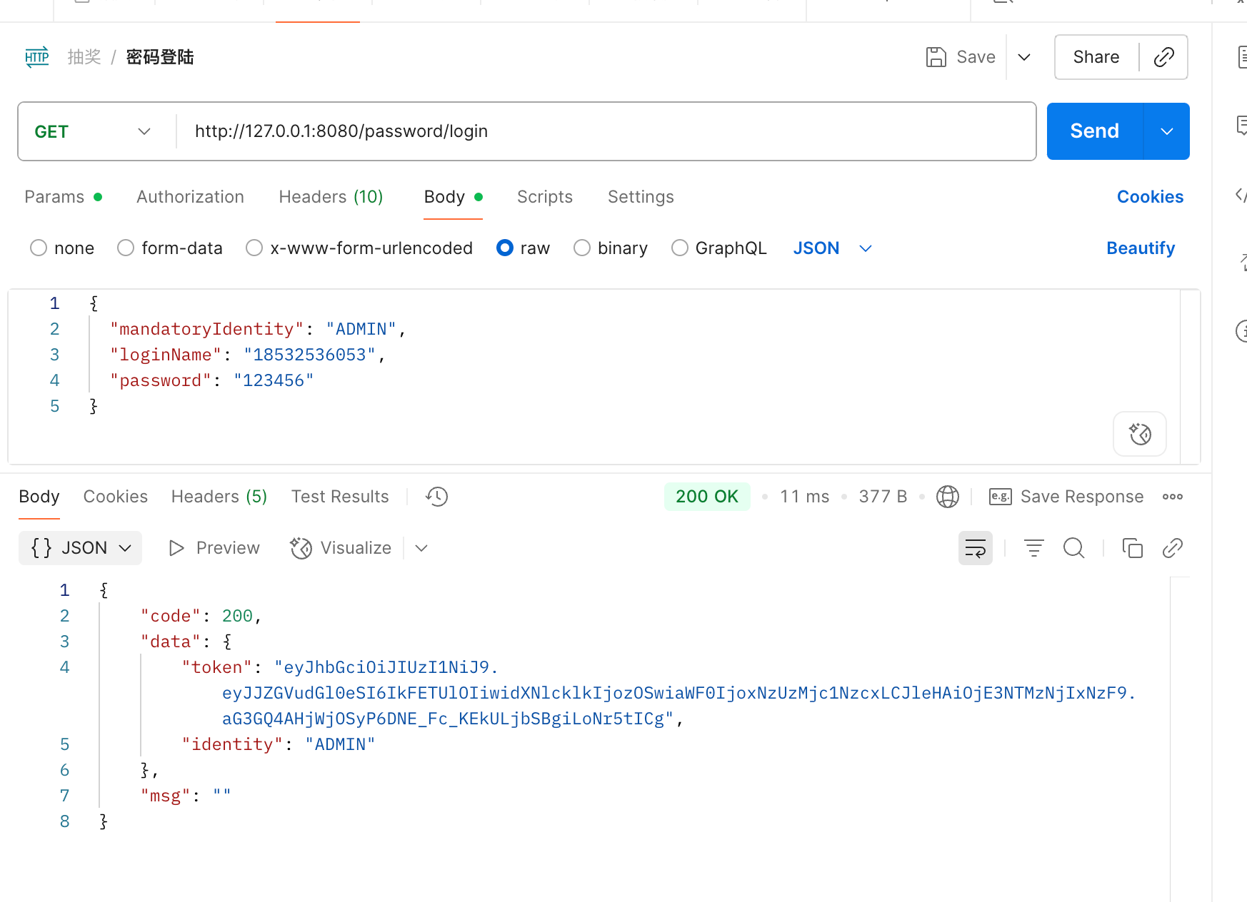Send the request
The width and height of the screenshot is (1247, 902).
[x=1095, y=131]
